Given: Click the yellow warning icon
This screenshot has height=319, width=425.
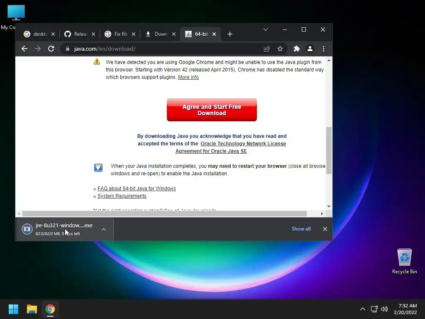Looking at the screenshot, I should pyautogui.click(x=97, y=61).
